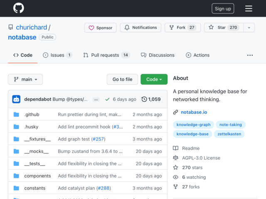266x199 pixels.
Task: Open the .github folder name
Action: coord(32,114)
